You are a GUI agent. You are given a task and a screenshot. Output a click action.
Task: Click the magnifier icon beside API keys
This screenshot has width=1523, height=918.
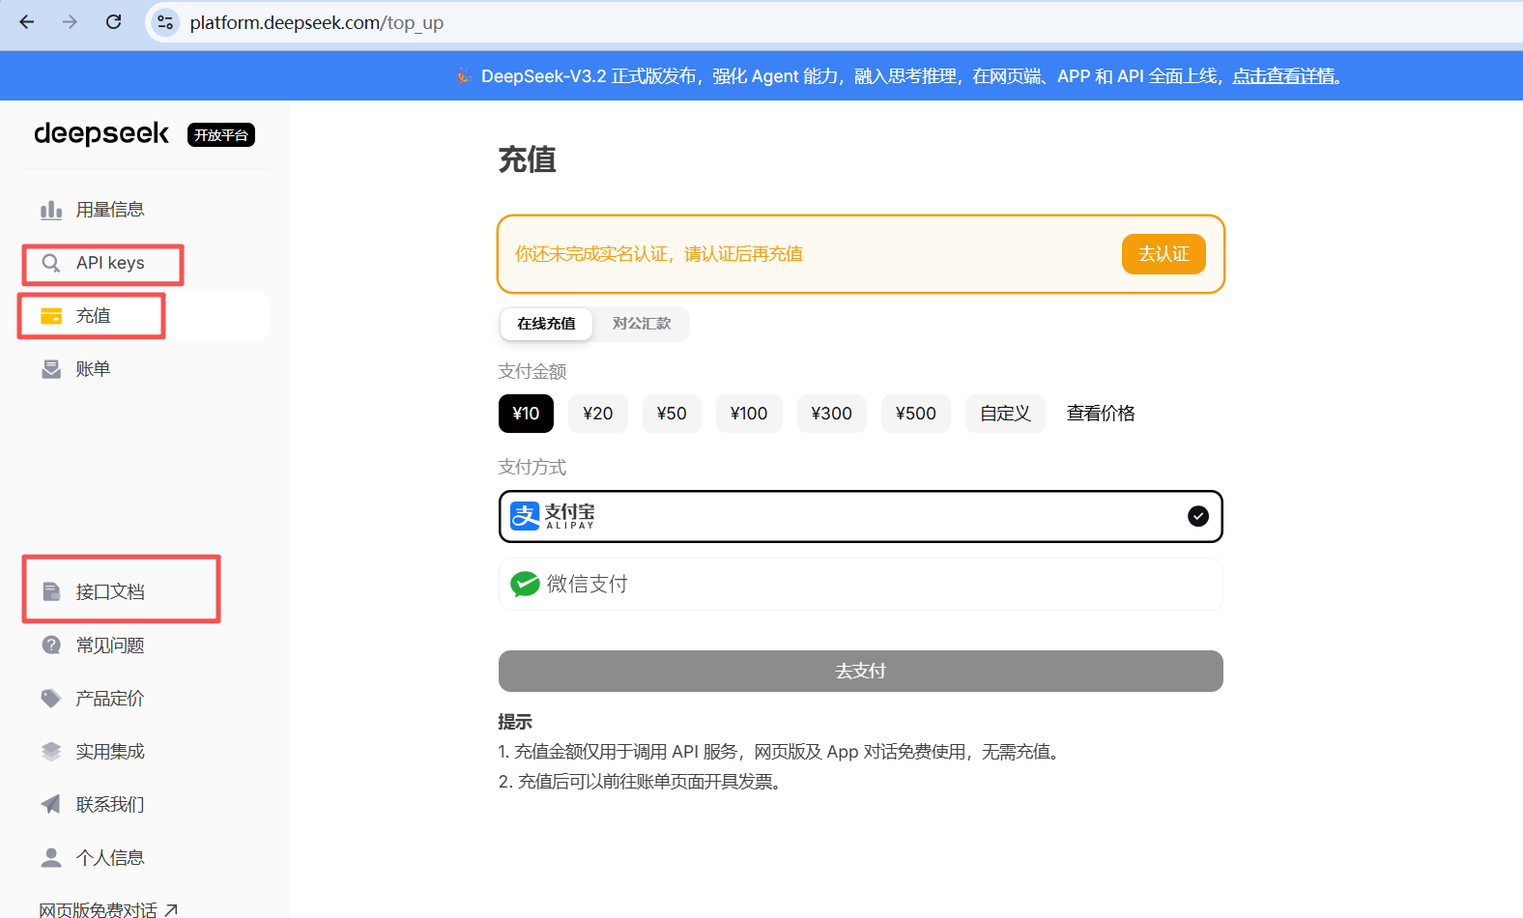(51, 263)
